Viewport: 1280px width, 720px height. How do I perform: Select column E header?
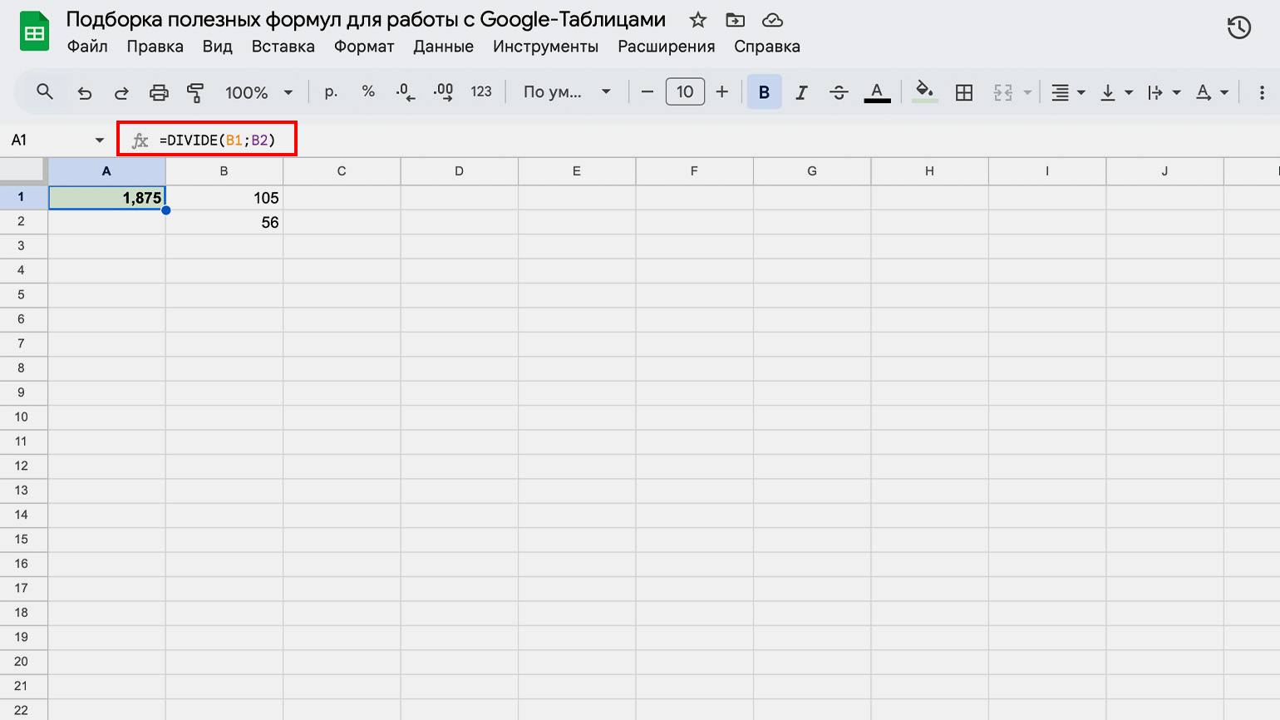(x=577, y=171)
